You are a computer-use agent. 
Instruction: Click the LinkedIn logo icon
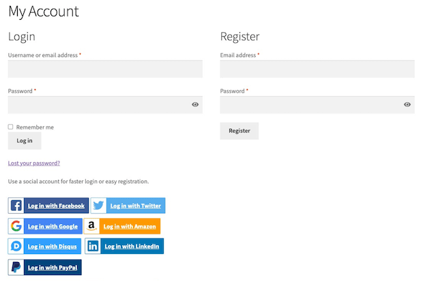pyautogui.click(x=93, y=247)
